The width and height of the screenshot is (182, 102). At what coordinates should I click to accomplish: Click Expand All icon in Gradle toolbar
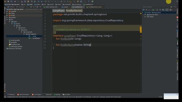pos(157,10)
